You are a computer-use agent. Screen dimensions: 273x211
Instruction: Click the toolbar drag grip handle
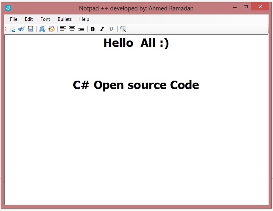(6, 29)
